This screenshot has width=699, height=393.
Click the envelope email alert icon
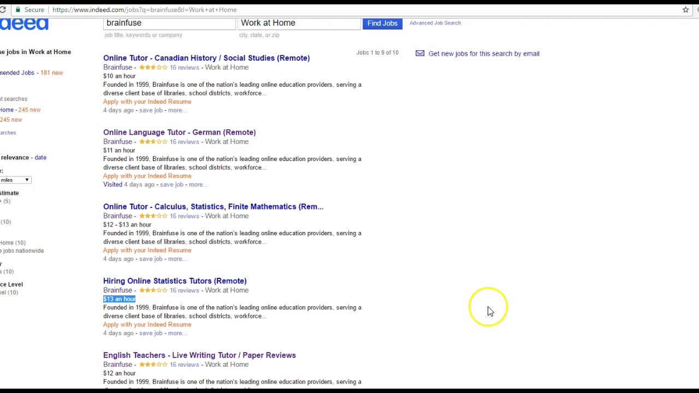[x=420, y=53]
